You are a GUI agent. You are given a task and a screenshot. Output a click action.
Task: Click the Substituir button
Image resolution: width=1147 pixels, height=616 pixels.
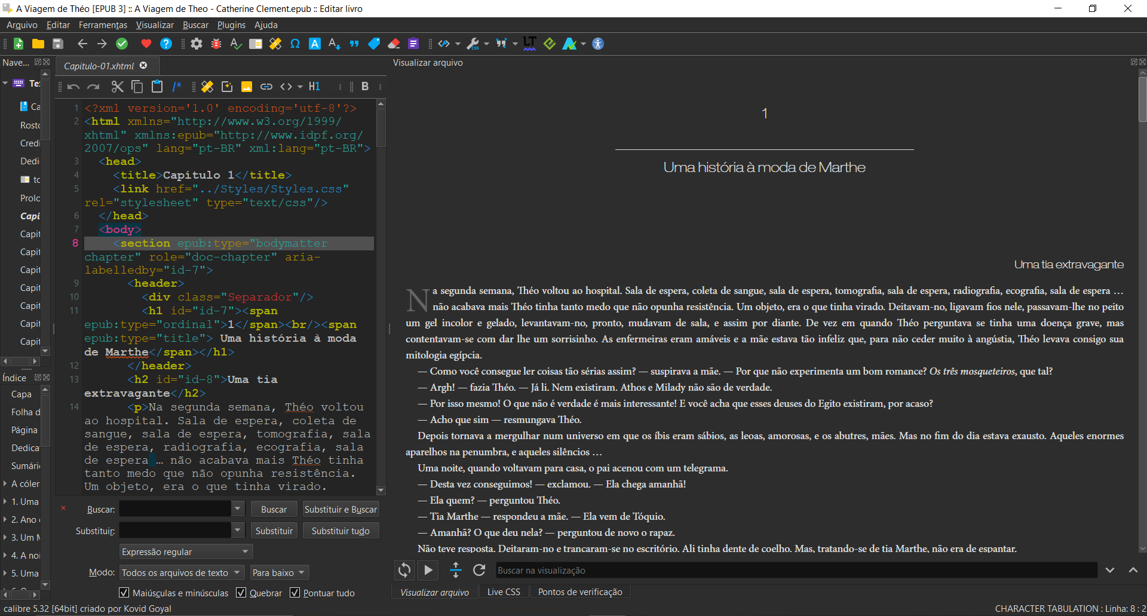coord(274,531)
